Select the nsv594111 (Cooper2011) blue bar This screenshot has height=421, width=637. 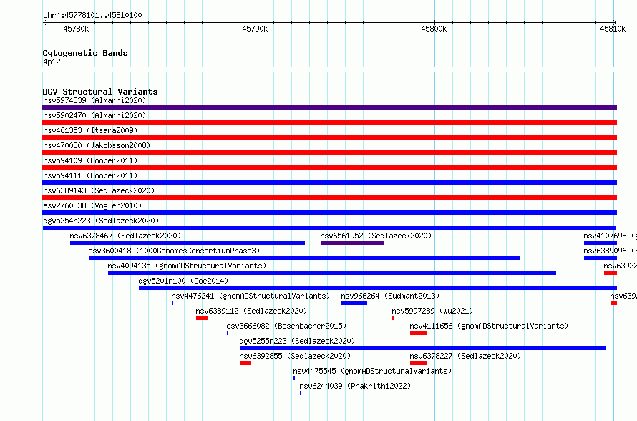coord(329,183)
